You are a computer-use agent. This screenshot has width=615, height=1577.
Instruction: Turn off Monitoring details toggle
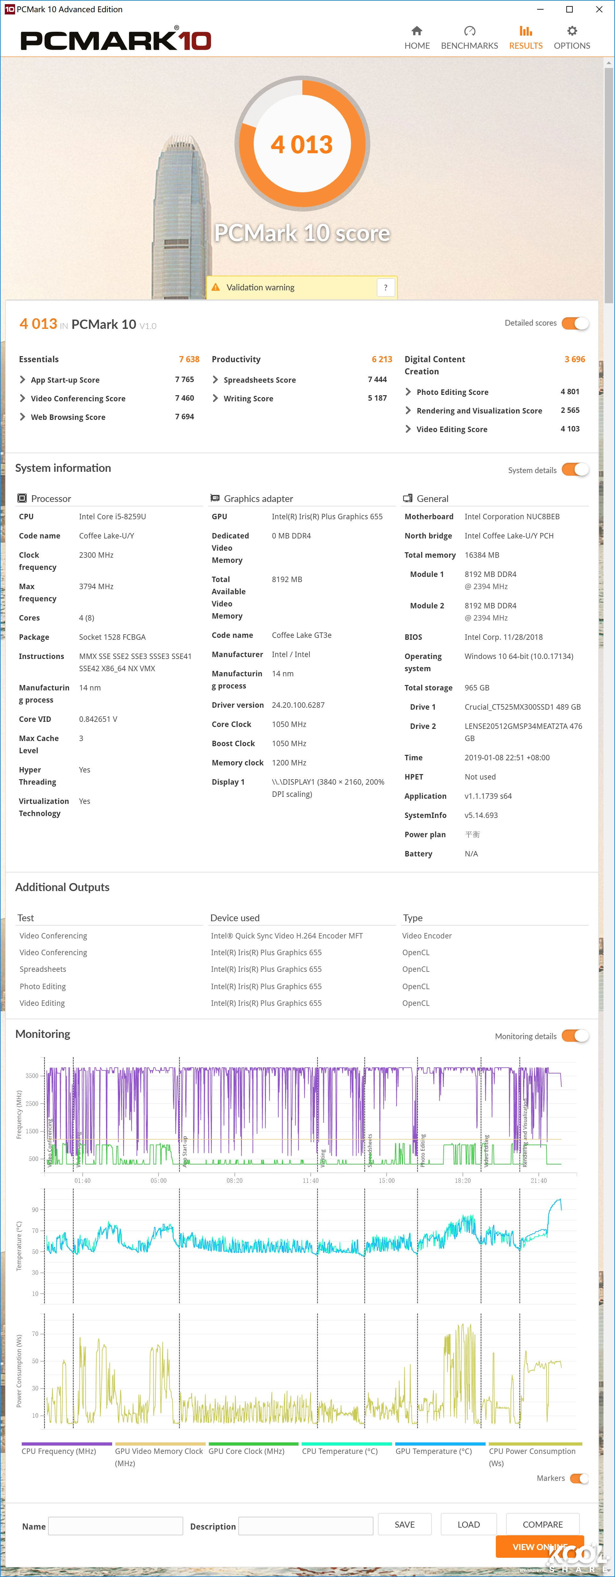click(x=575, y=1036)
